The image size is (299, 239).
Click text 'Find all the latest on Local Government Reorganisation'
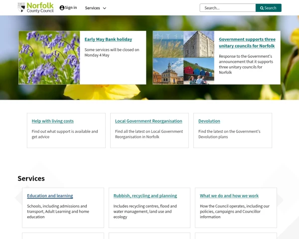(x=149, y=134)
